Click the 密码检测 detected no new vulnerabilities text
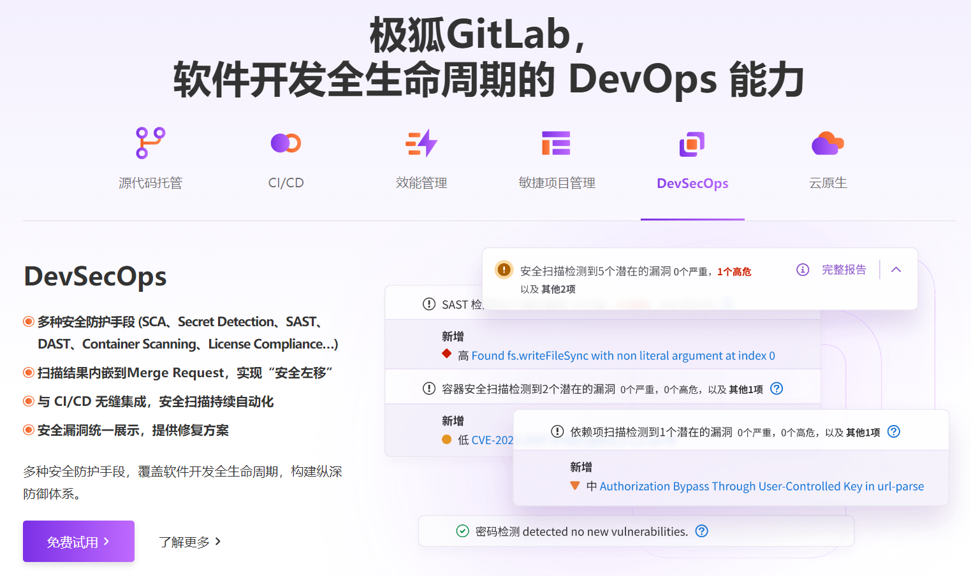971x576 pixels. tap(581, 531)
